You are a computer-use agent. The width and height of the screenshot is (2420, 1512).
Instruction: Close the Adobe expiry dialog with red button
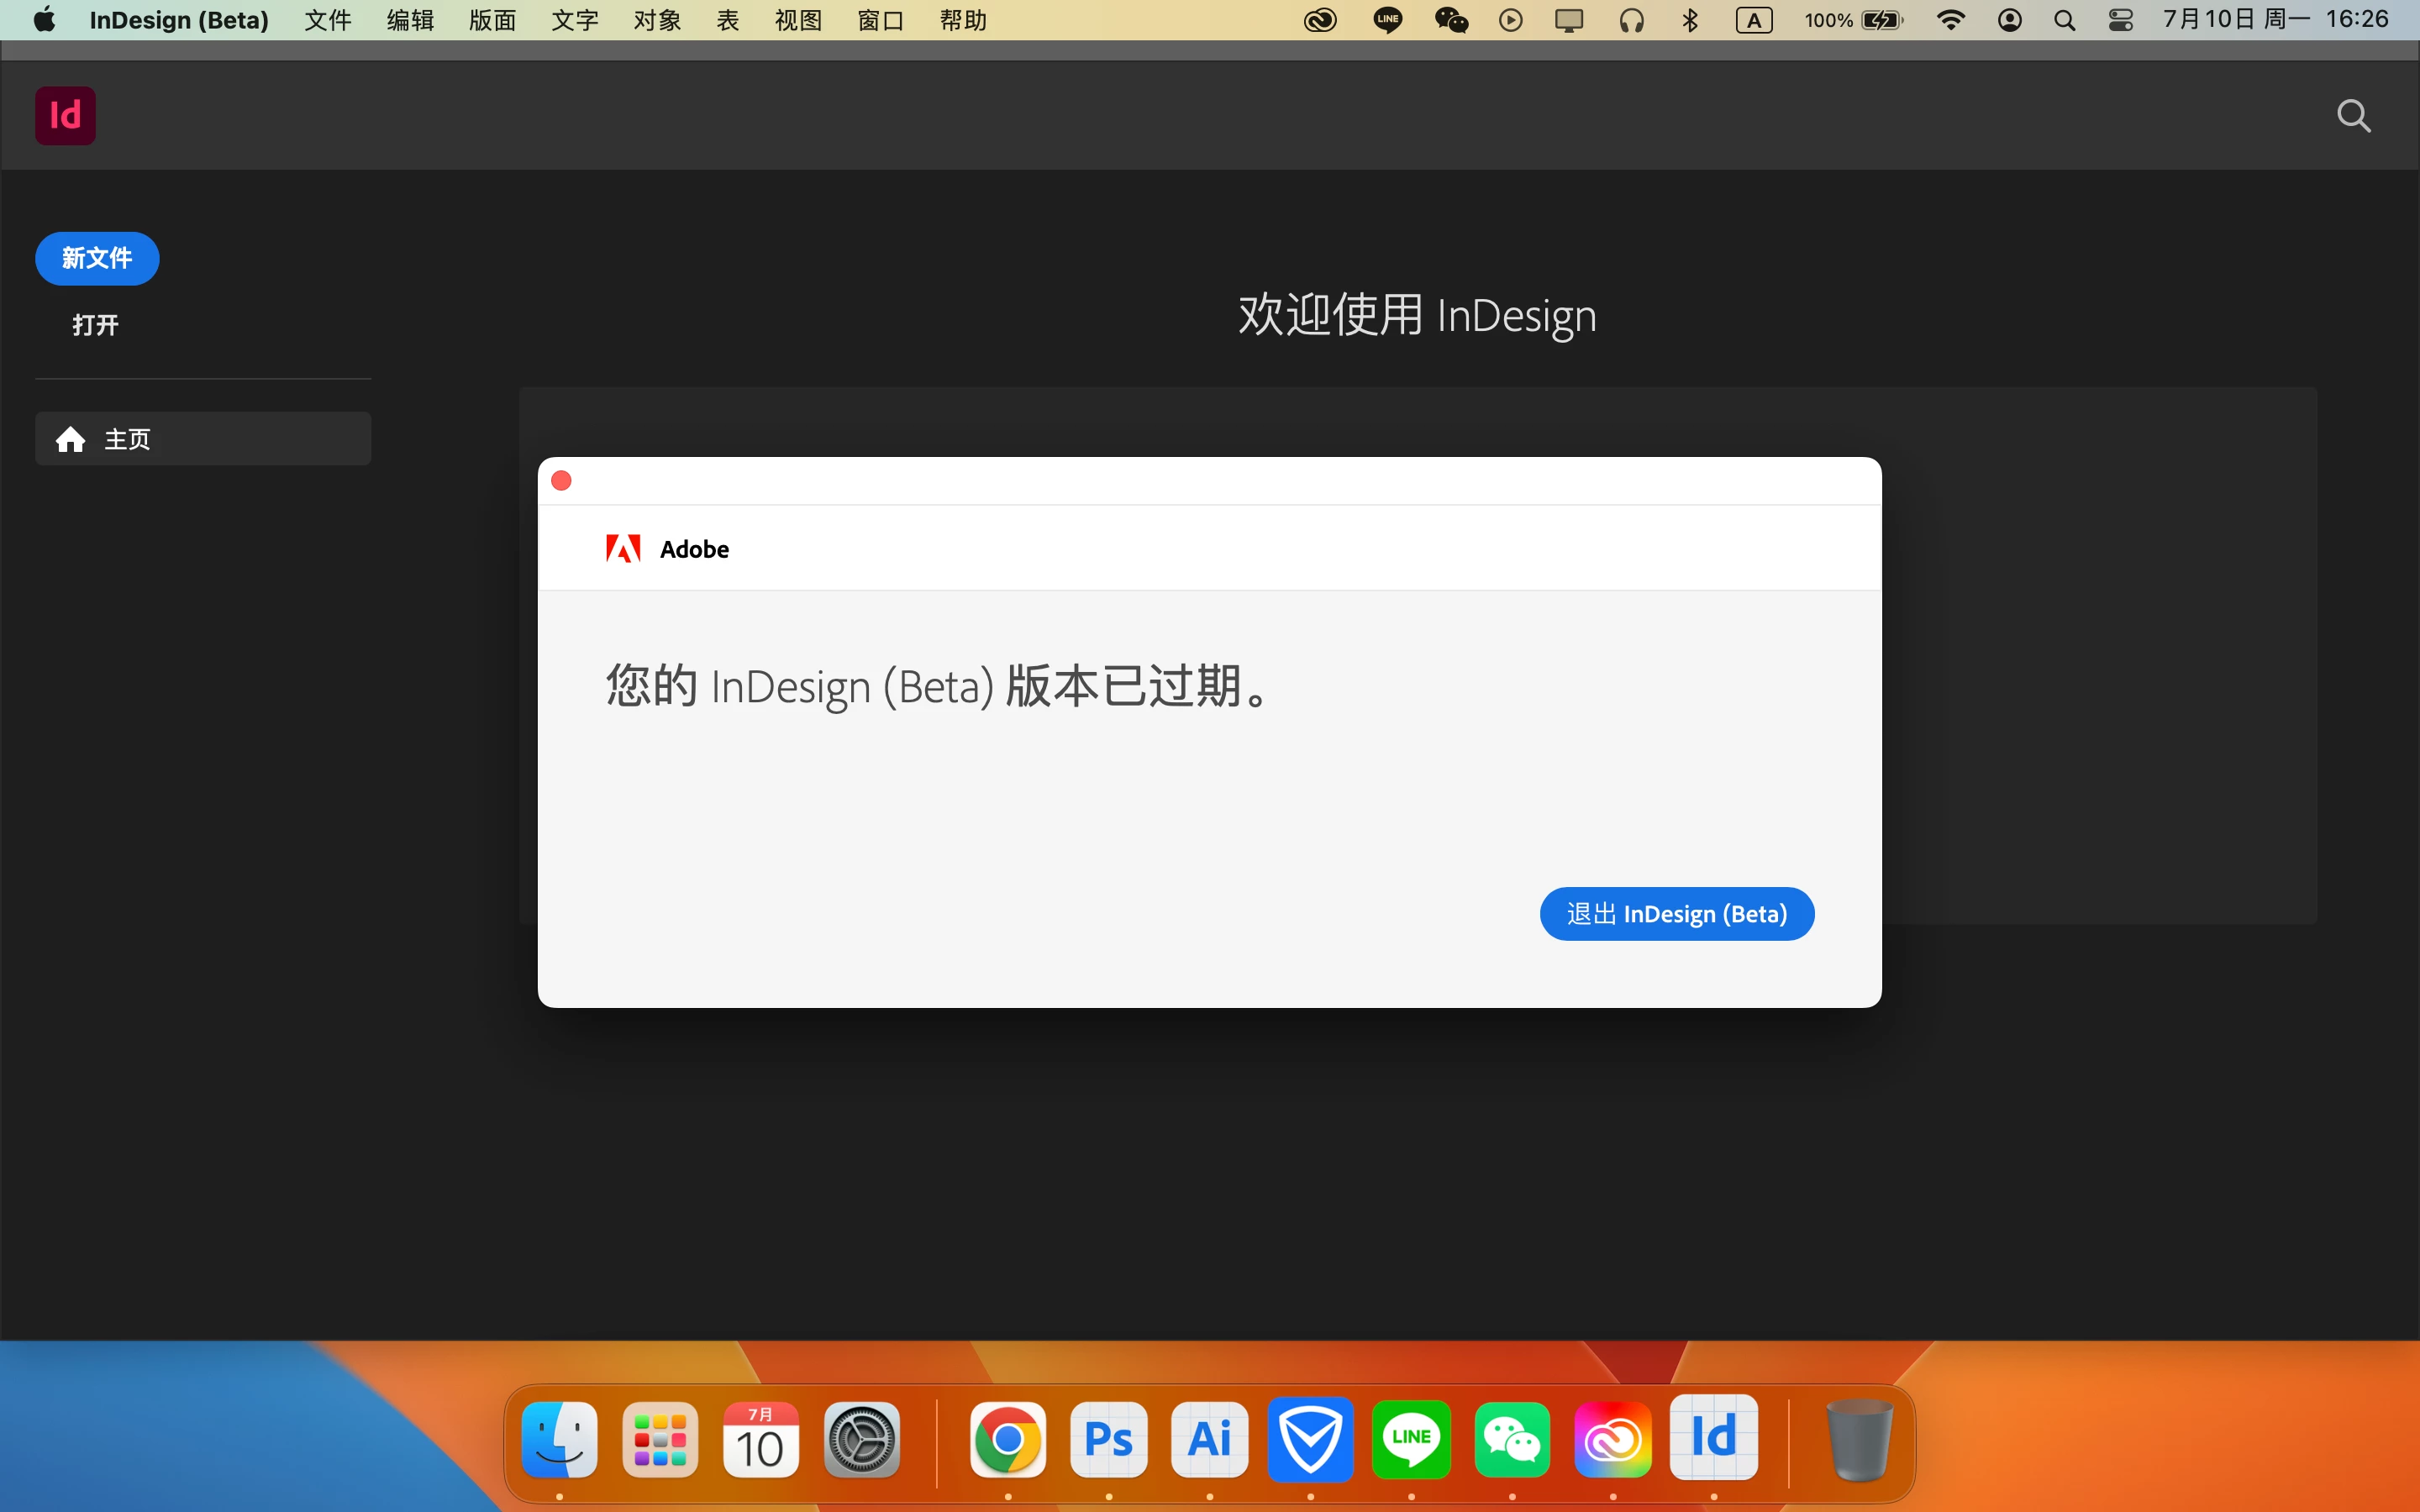(562, 481)
